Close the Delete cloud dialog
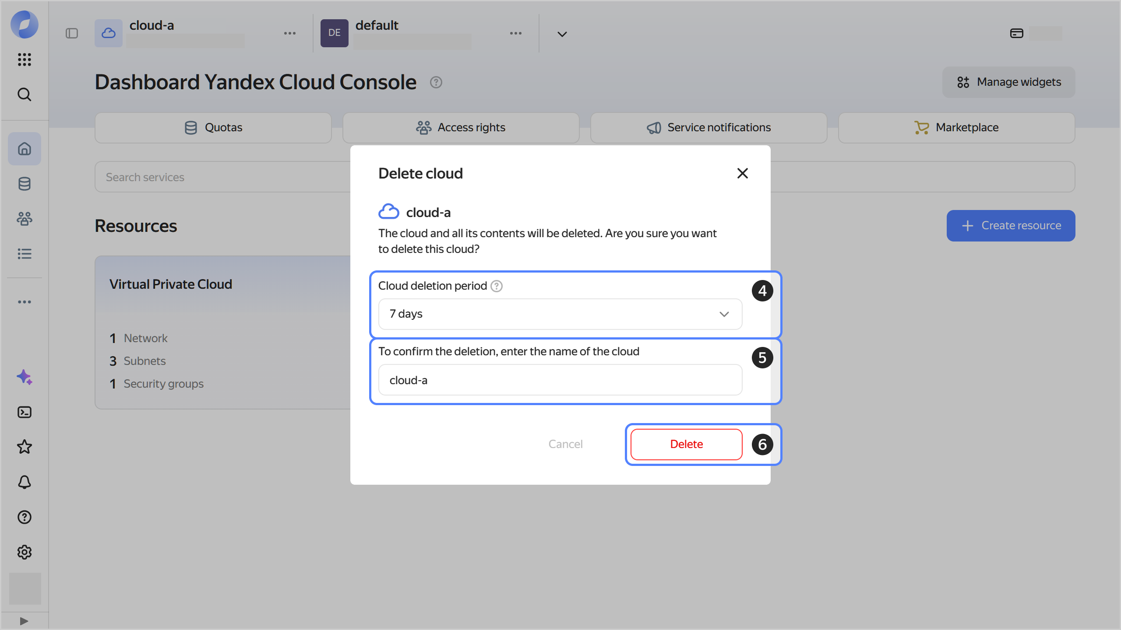 coord(742,173)
